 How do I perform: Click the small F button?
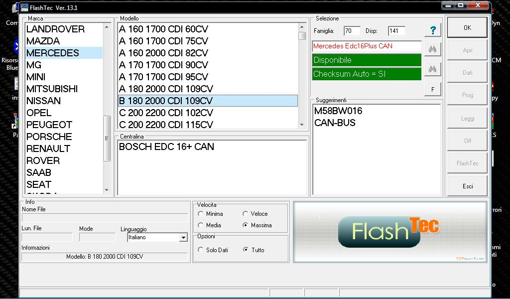coord(433,89)
